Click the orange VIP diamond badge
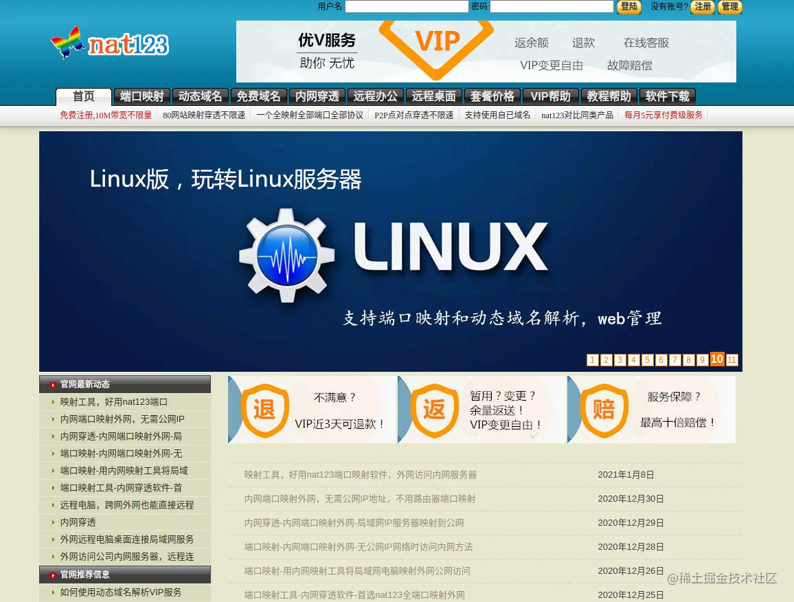Screen dimensions: 794x602 [x=437, y=49]
